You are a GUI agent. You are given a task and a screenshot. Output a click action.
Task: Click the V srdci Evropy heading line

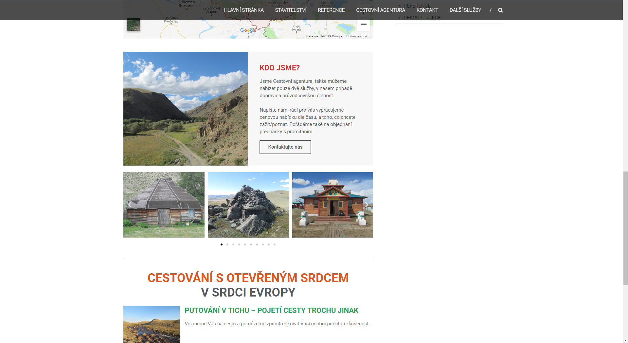pos(248,292)
